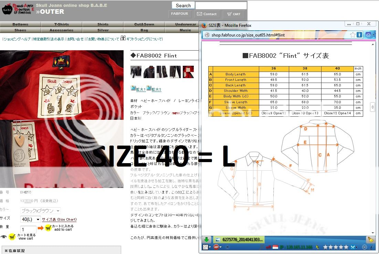Click the cloud icon in Firefox toolbar
Screen dimensions: 379x254
pos(368,35)
